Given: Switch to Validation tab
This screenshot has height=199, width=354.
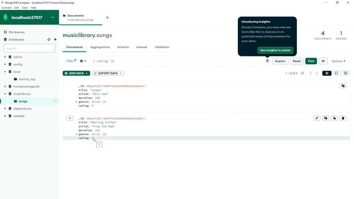Looking at the screenshot, I should click(162, 47).
